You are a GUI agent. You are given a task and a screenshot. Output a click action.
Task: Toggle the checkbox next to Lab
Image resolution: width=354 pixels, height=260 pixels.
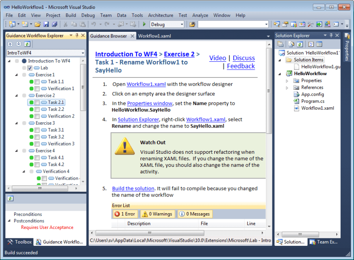[29, 67]
